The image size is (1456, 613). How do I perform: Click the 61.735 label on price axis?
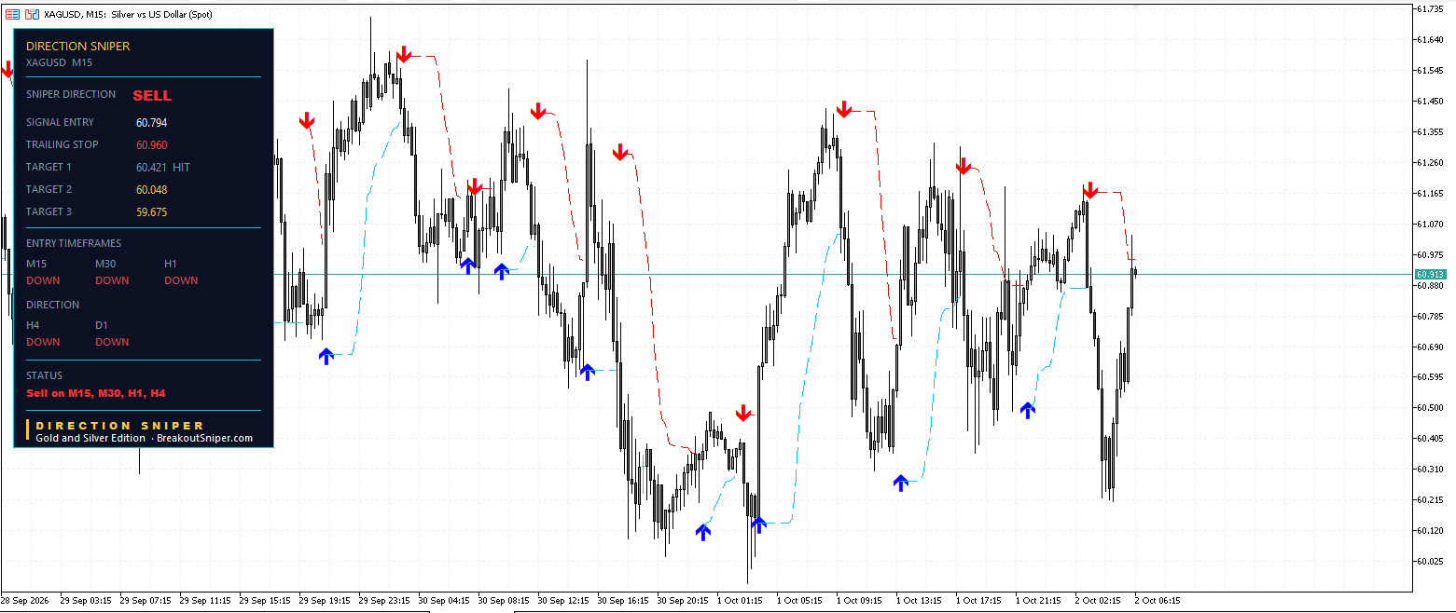(1433, 8)
